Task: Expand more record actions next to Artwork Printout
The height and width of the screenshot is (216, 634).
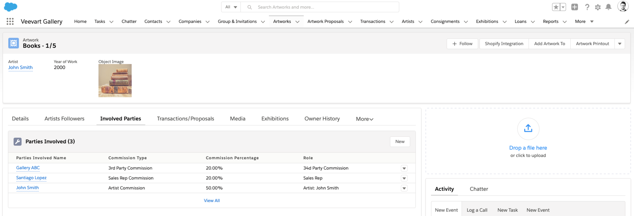Action: (619, 44)
